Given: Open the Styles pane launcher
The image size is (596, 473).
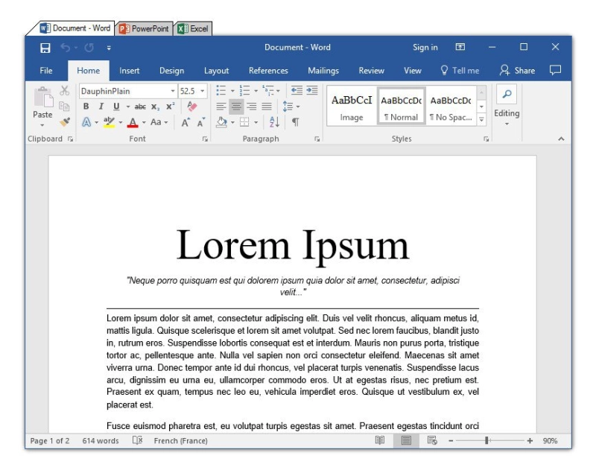Looking at the screenshot, I should pyautogui.click(x=486, y=139).
